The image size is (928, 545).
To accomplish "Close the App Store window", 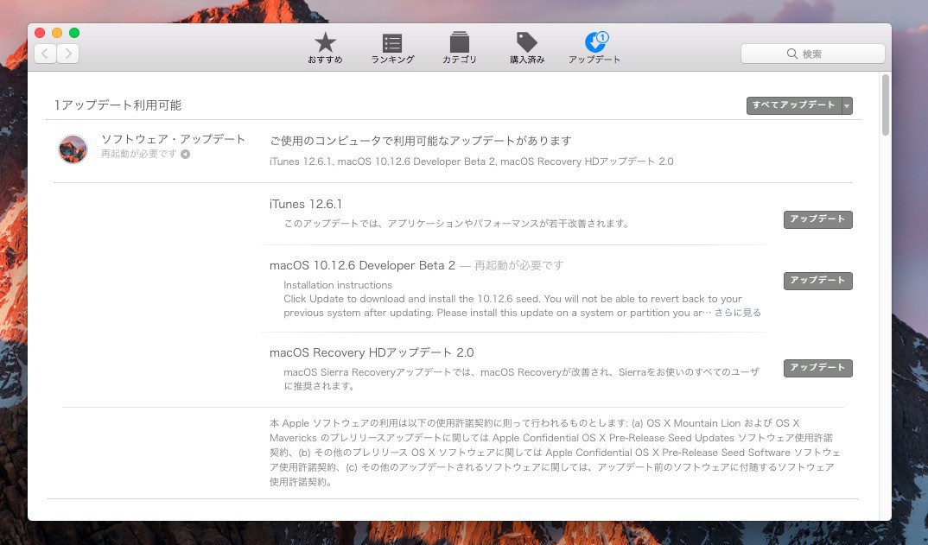I will (40, 33).
